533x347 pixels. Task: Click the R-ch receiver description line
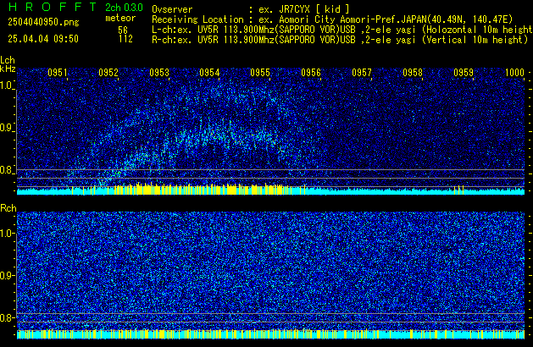tap(340, 40)
